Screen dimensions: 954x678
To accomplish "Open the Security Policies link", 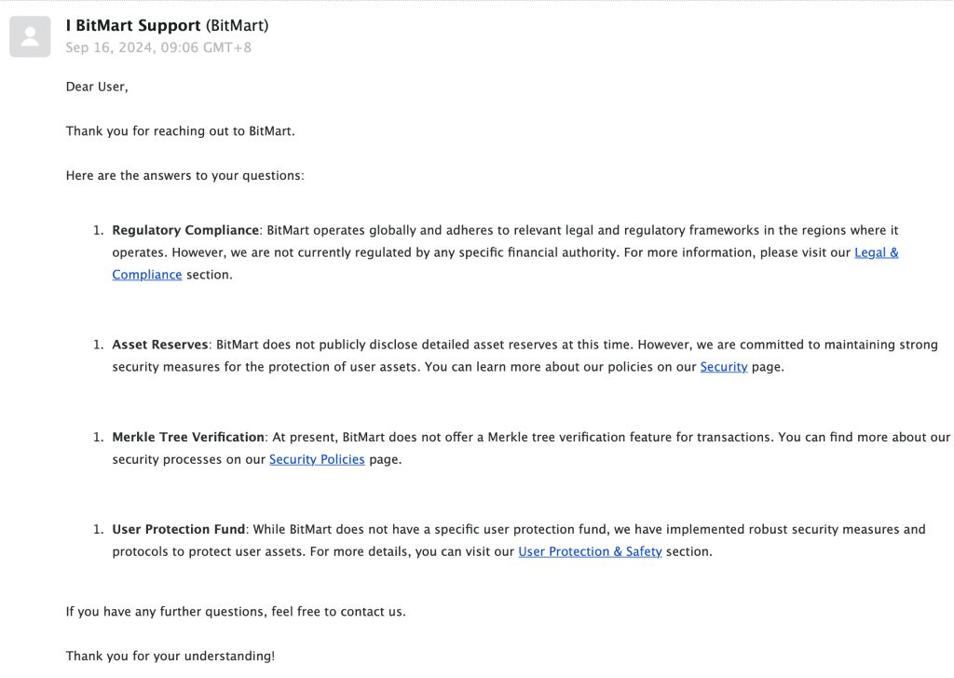I will [x=317, y=459].
